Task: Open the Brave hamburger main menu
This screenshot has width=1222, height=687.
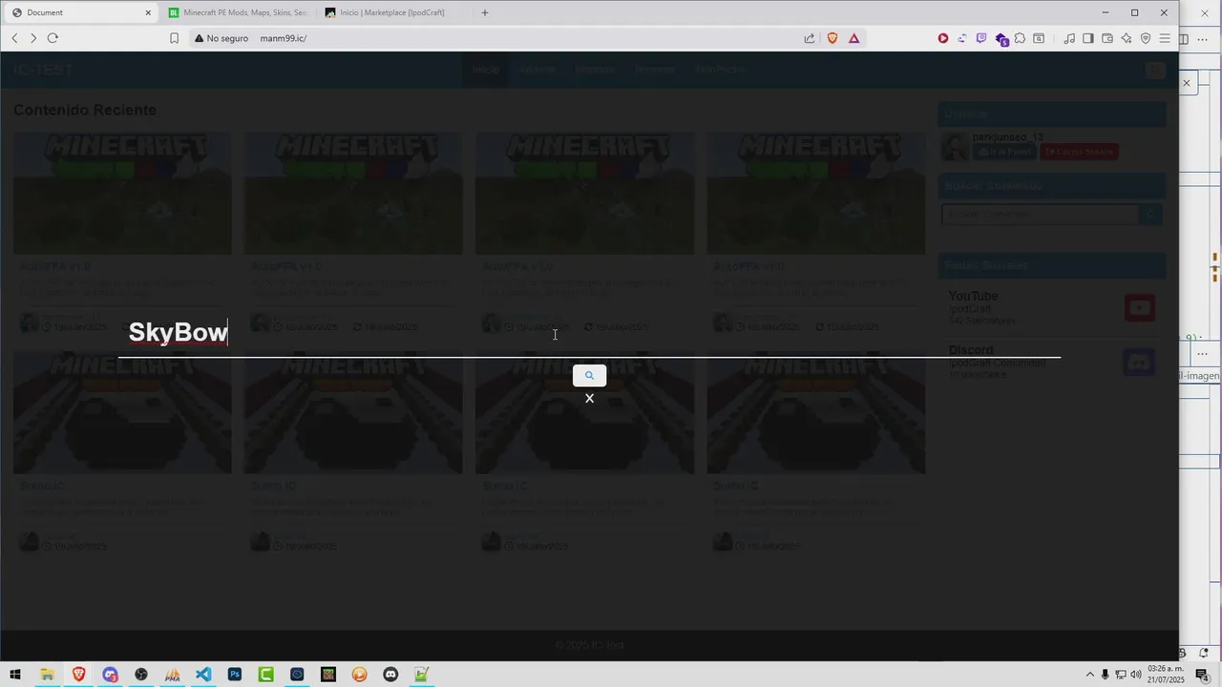Action: click(x=1165, y=38)
